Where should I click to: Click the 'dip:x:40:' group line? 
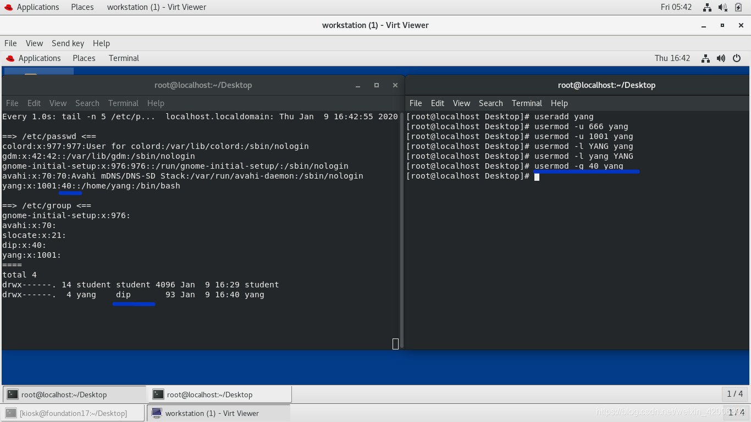point(24,245)
